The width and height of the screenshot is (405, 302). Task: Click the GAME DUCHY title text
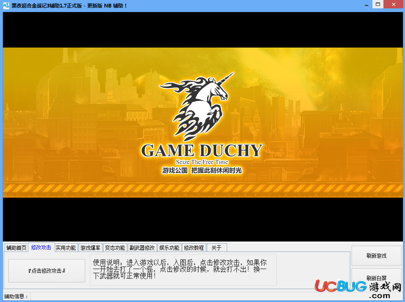point(202,151)
